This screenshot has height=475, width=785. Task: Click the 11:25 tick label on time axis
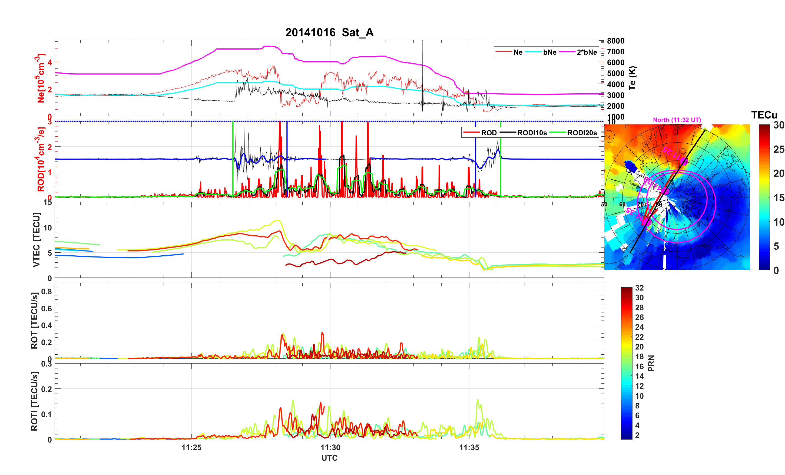(191, 448)
